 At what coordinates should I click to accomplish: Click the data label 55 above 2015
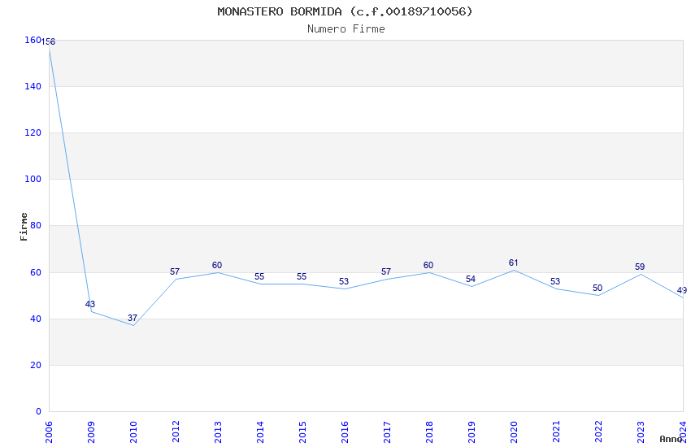click(x=302, y=276)
